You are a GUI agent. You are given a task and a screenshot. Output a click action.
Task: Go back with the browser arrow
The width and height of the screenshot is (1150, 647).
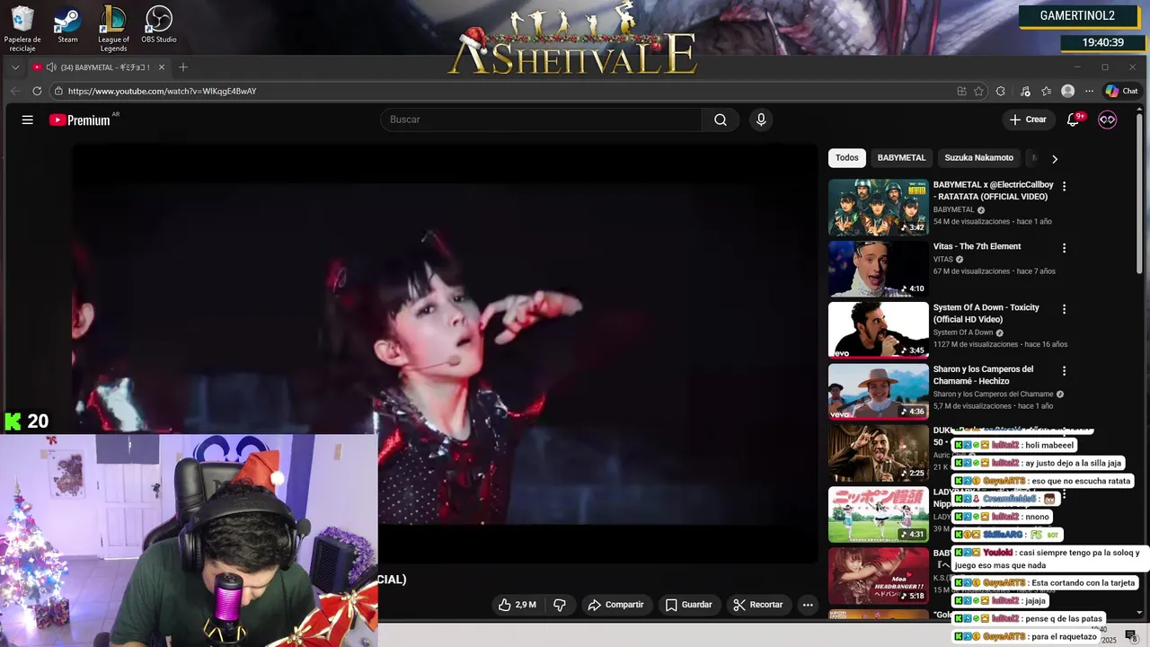click(15, 91)
